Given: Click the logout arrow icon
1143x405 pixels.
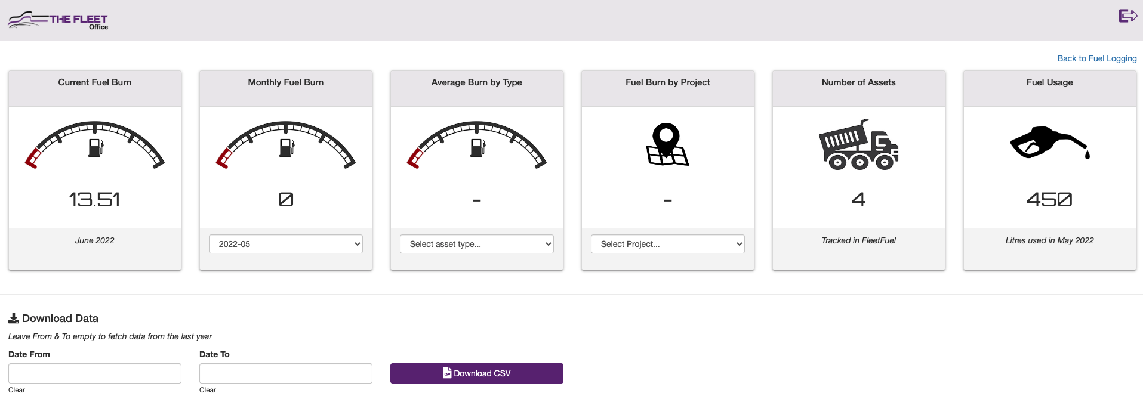Looking at the screenshot, I should [1127, 16].
